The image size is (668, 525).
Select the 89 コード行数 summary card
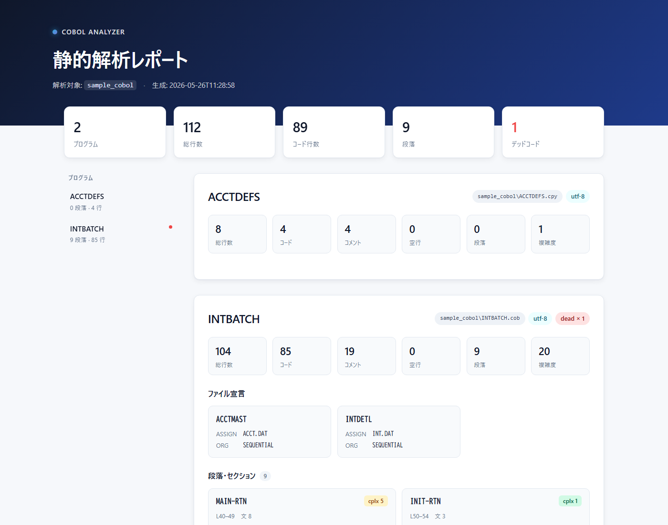[334, 132]
